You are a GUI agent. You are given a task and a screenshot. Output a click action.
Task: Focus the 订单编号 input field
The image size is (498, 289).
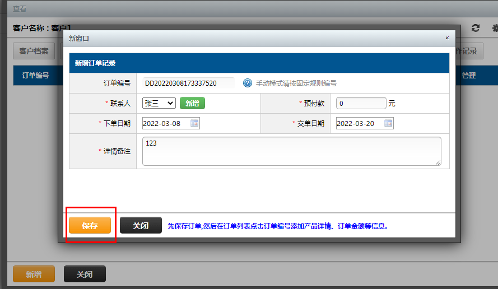189,83
